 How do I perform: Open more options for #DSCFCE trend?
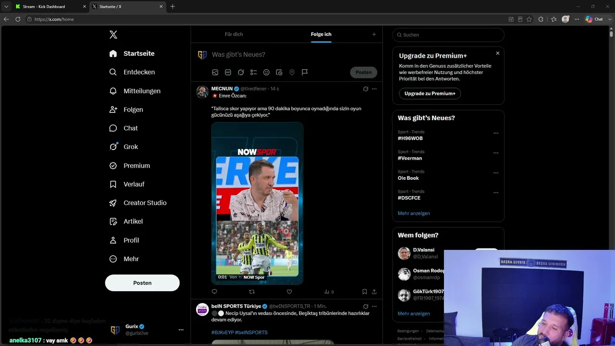point(496,193)
